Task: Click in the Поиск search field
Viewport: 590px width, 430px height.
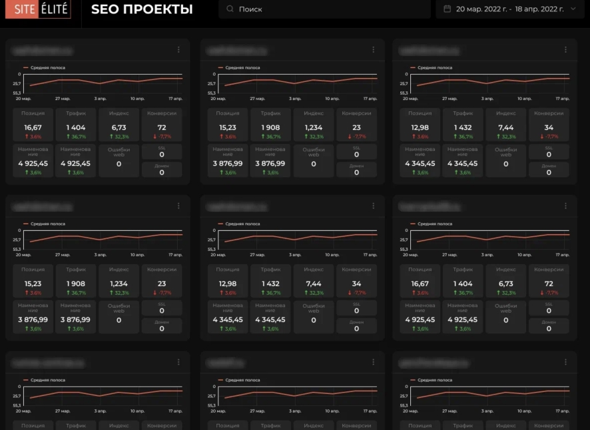Action: pyautogui.click(x=324, y=9)
